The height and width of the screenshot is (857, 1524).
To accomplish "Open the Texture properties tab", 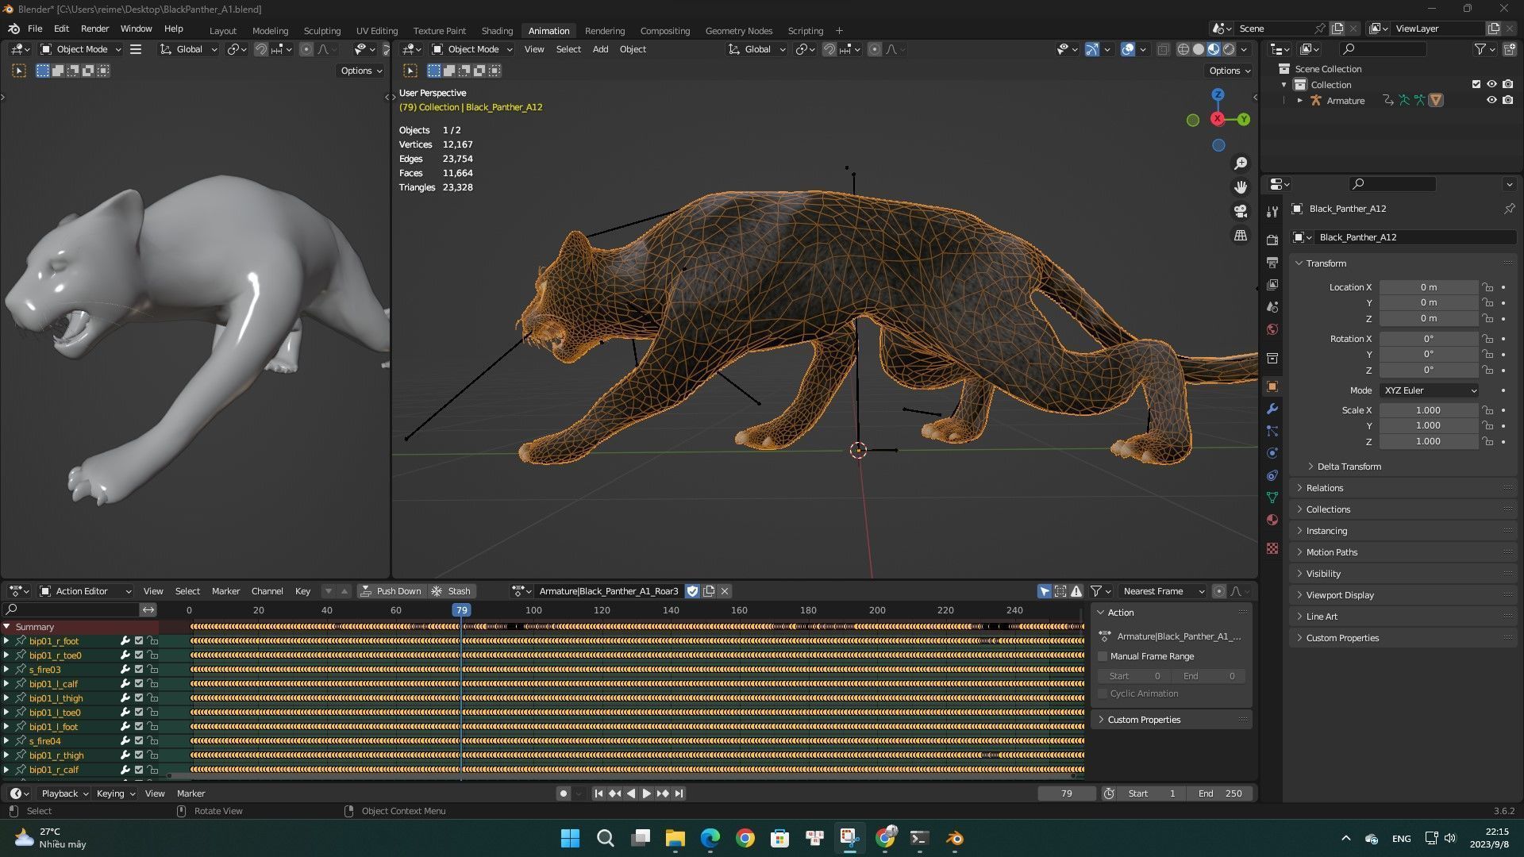I will (1272, 548).
